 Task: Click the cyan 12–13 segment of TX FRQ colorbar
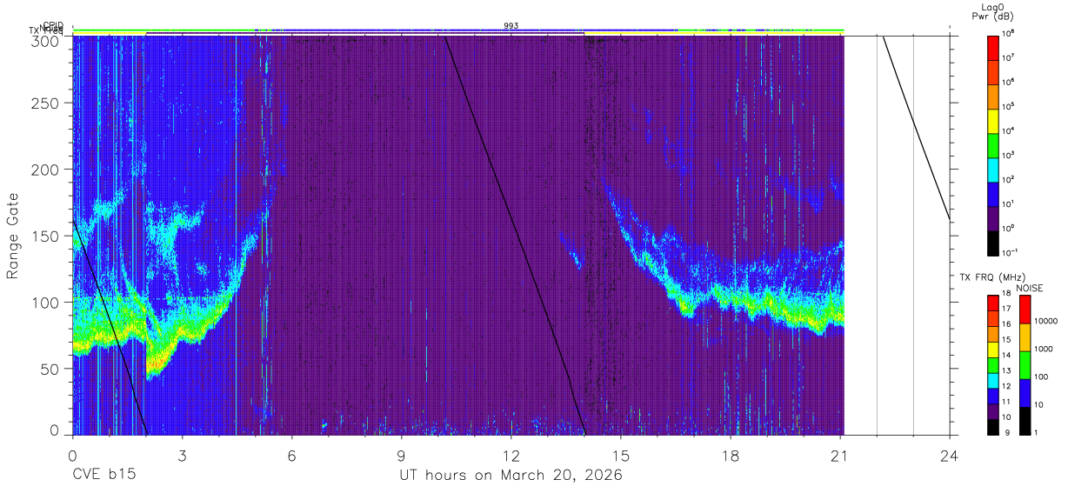[x=993, y=380]
